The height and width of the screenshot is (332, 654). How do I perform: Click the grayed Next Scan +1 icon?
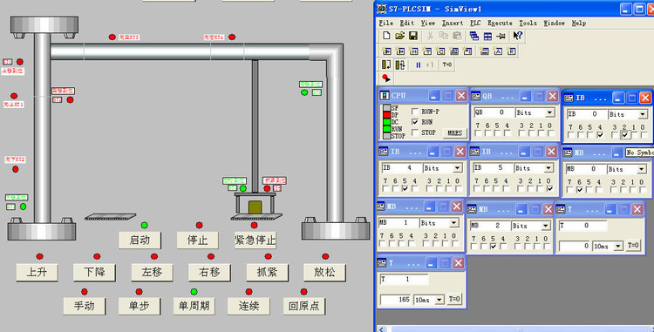430,65
